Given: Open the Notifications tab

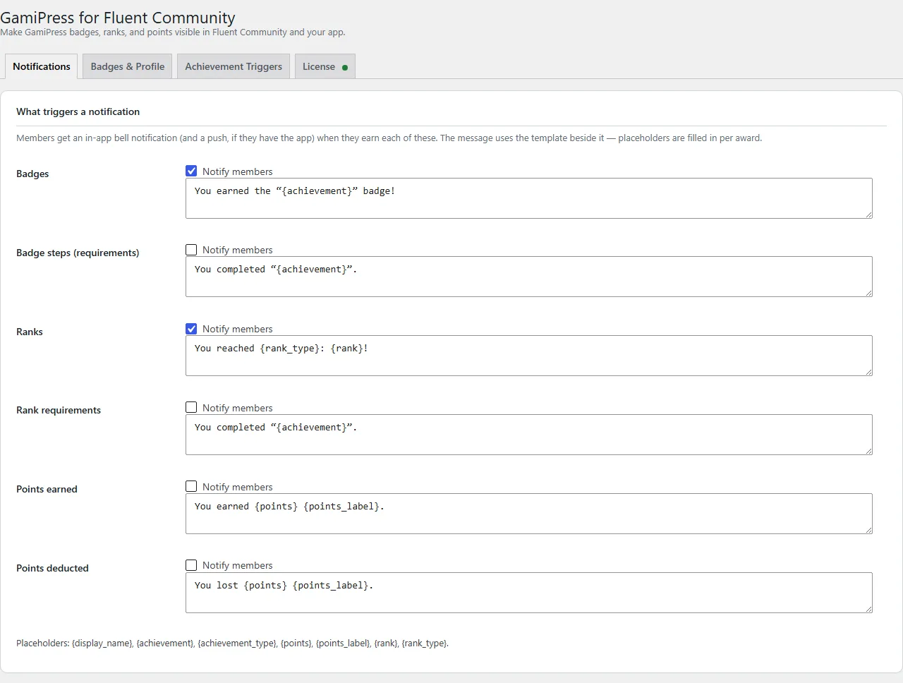Looking at the screenshot, I should coord(42,66).
